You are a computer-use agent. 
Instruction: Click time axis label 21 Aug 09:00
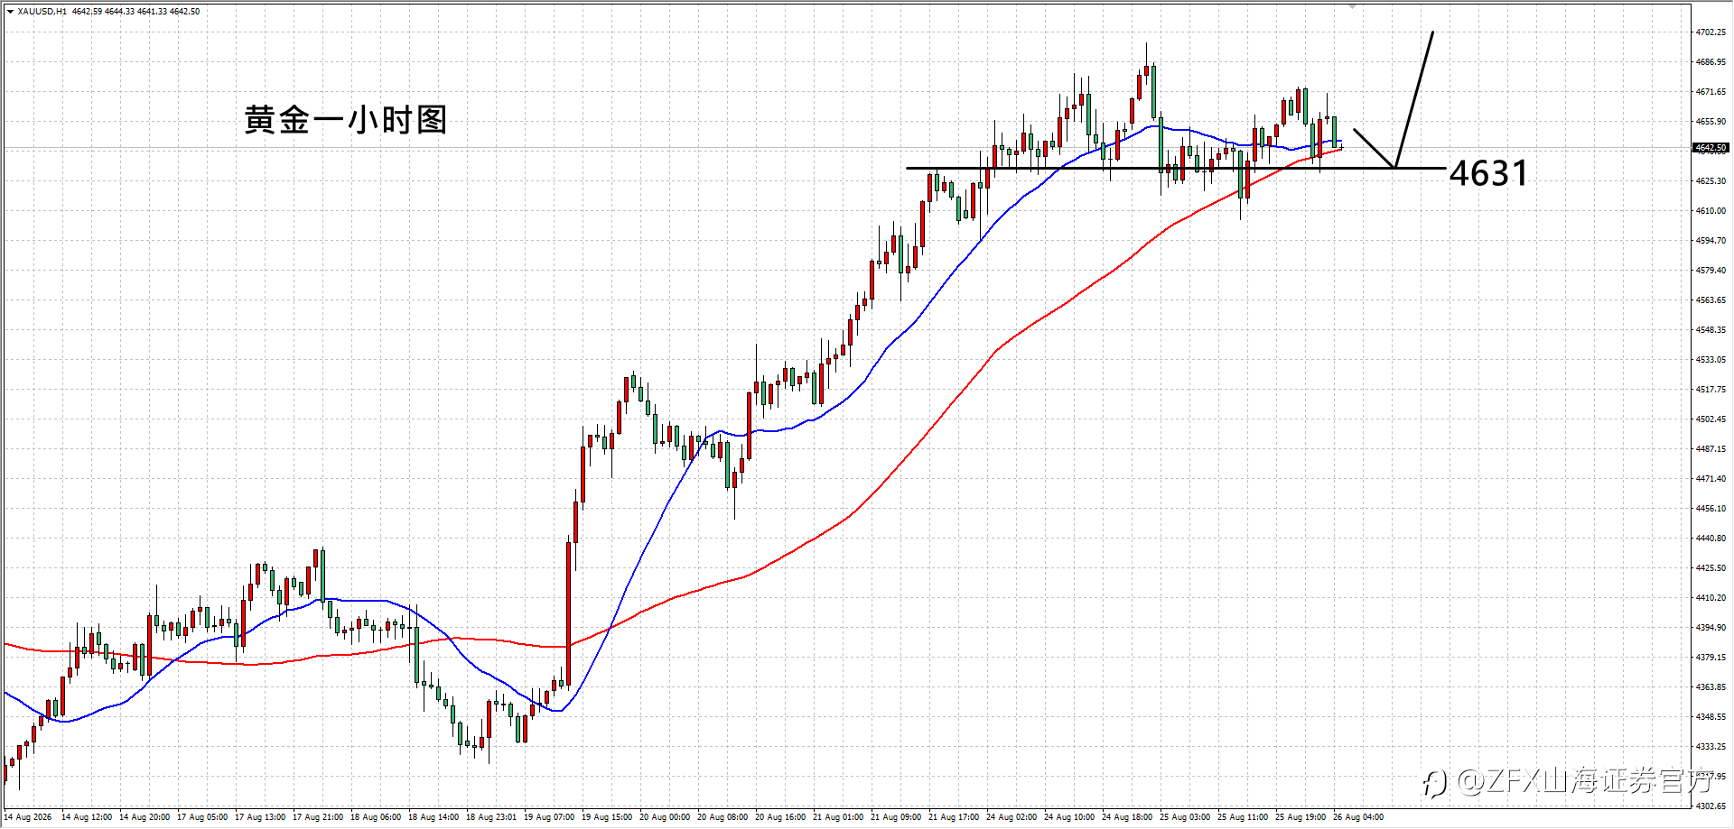896,818
